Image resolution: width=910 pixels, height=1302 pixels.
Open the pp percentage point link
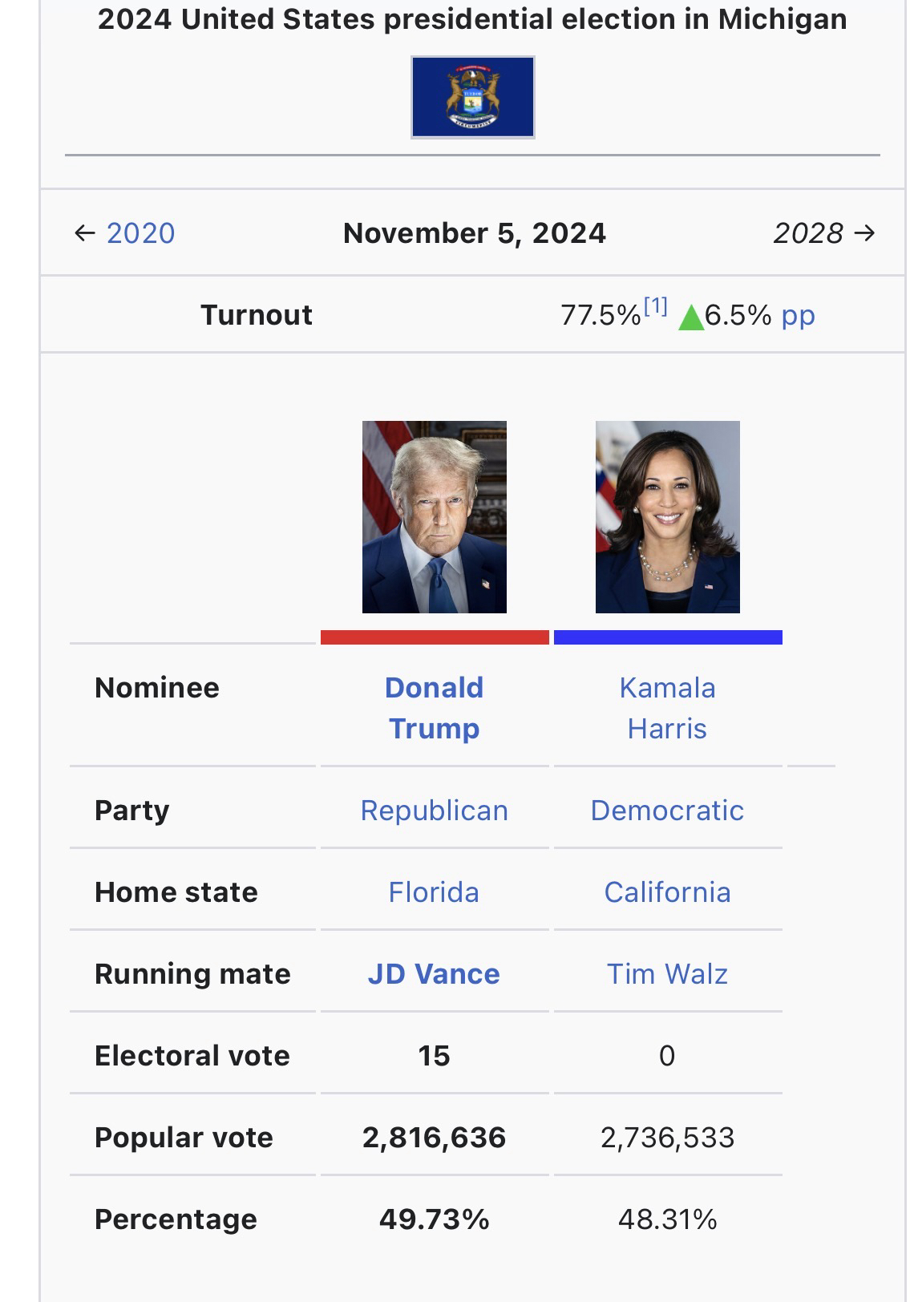pyautogui.click(x=798, y=315)
